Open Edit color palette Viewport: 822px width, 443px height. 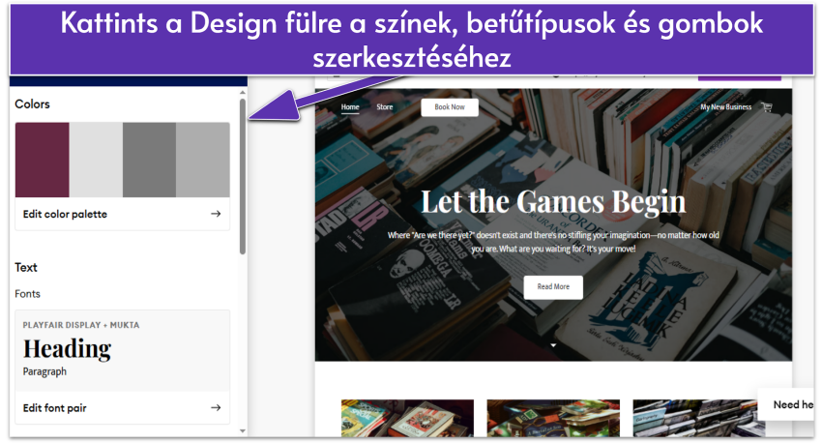pyautogui.click(x=122, y=214)
